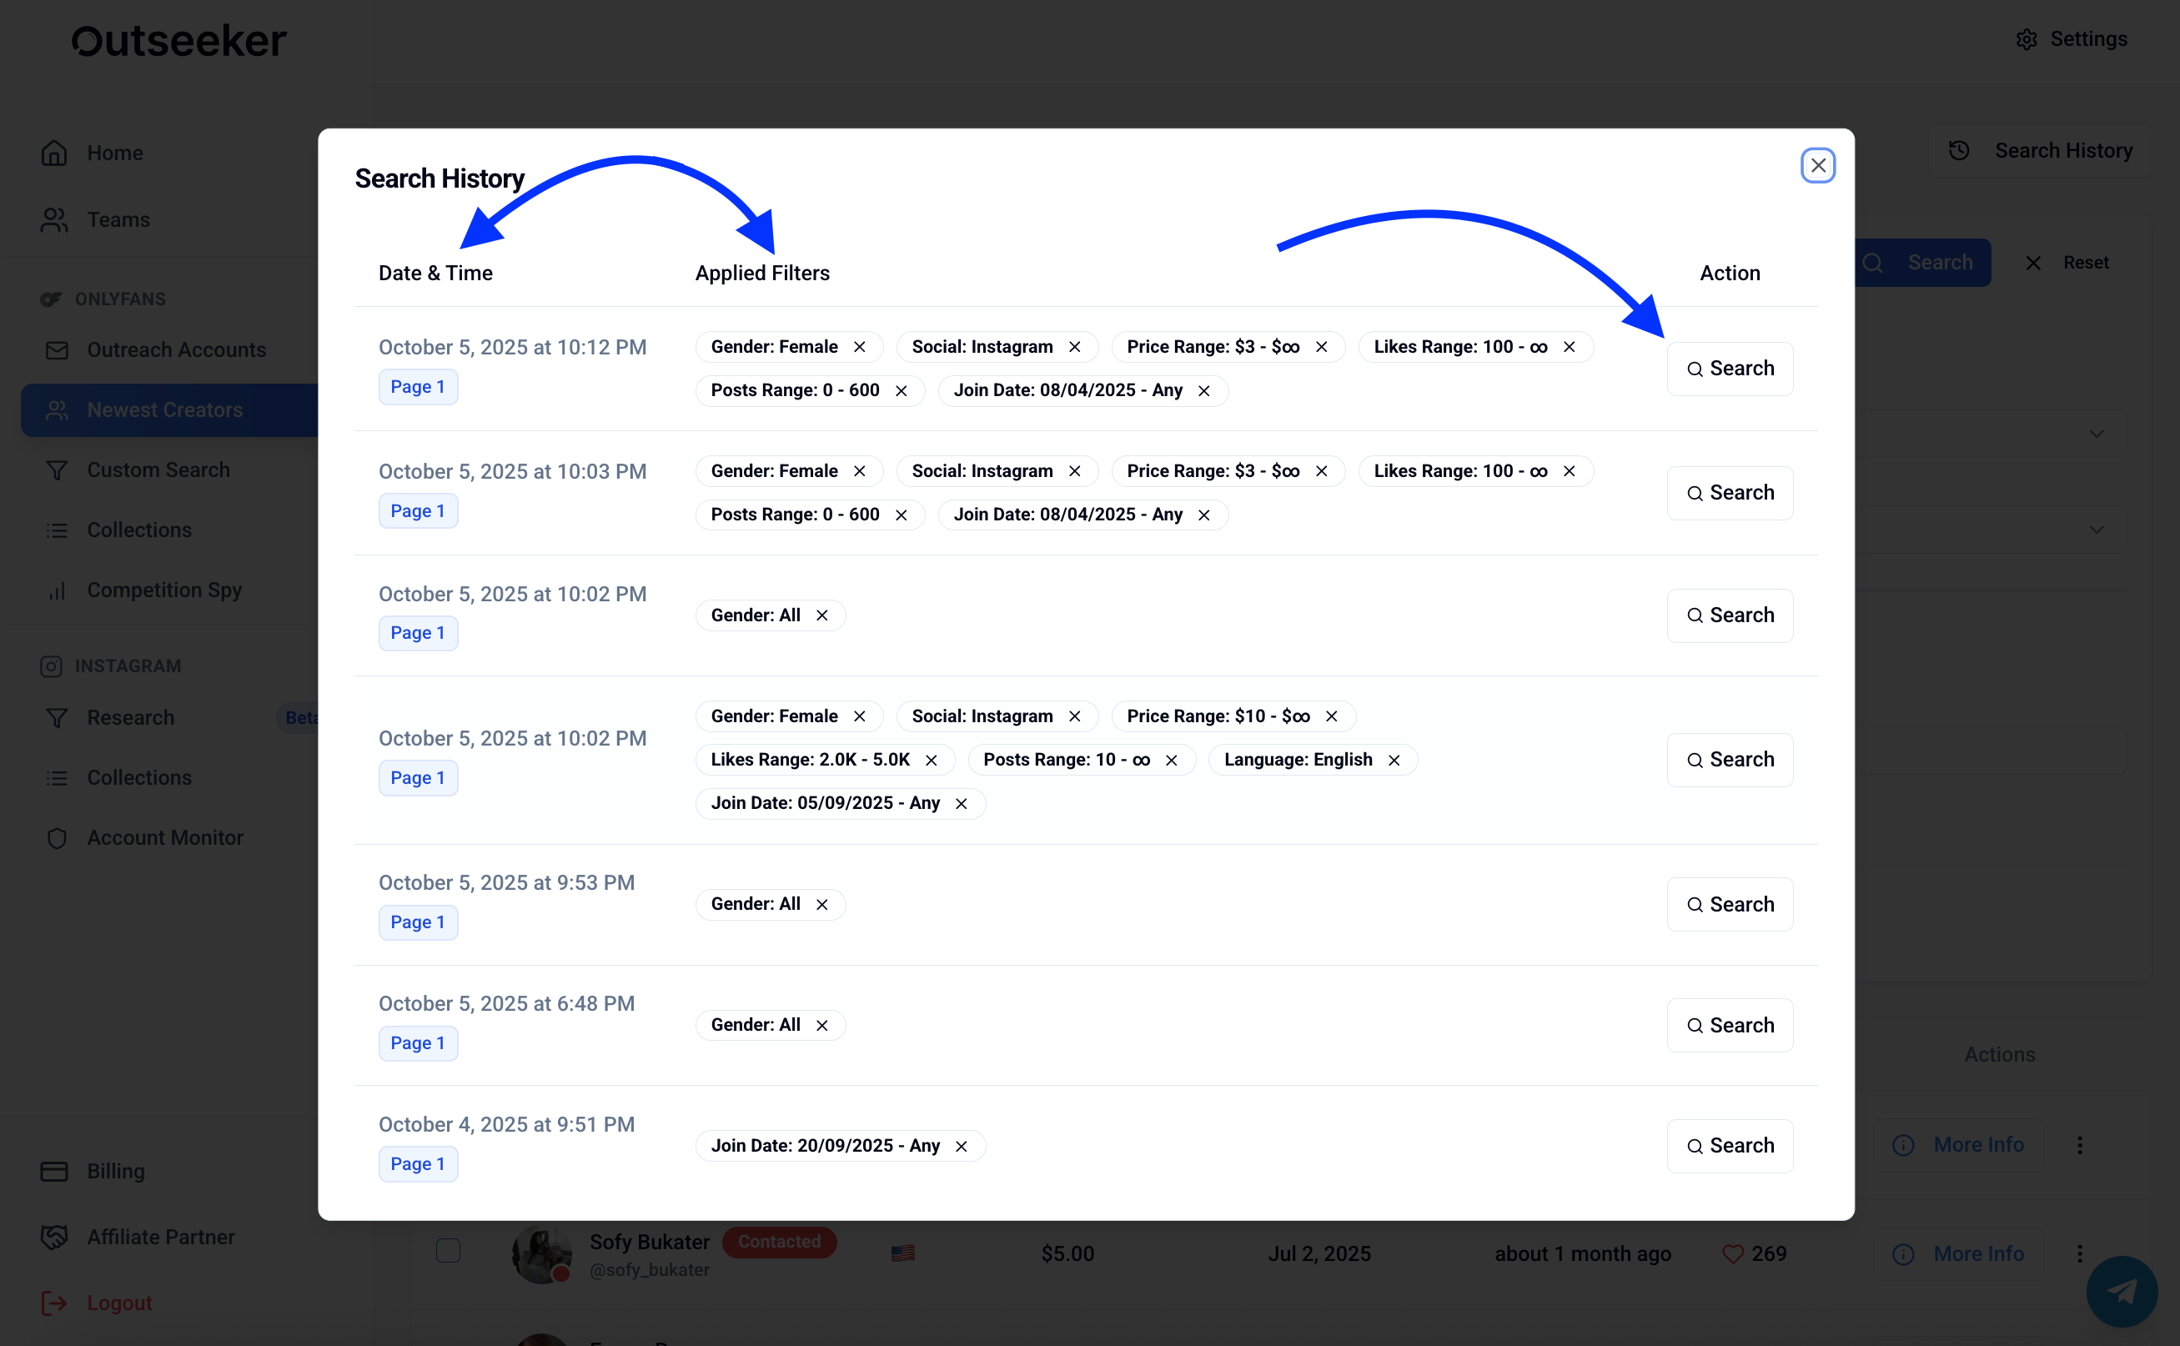2180x1346 pixels.
Task: Remove Gender: Female filter from 10:03 PM search
Action: [x=860, y=471]
